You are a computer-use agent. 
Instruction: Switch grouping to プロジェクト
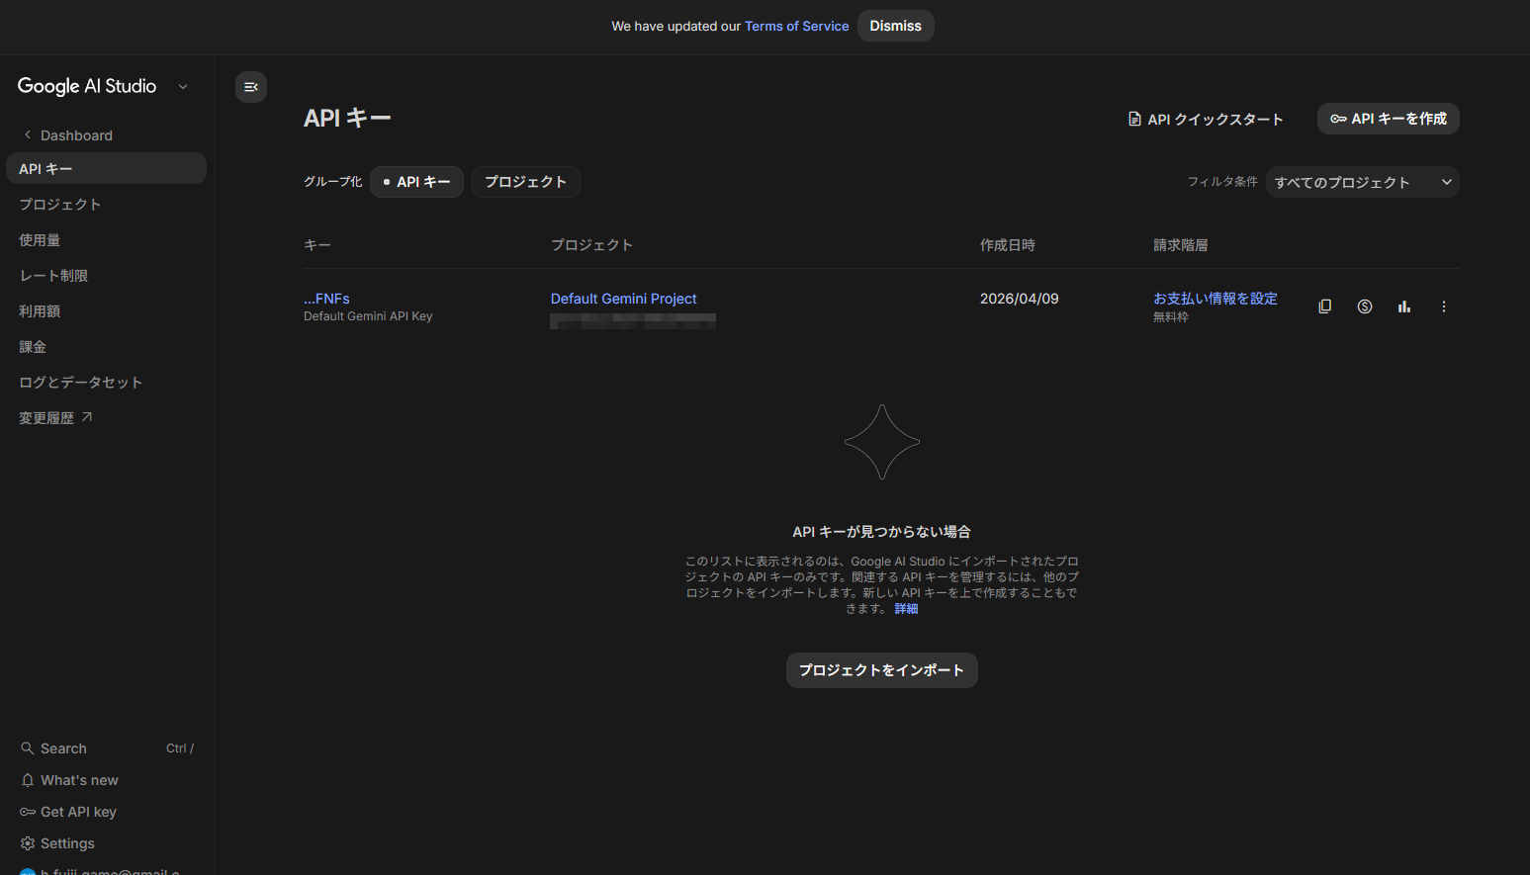coord(525,181)
